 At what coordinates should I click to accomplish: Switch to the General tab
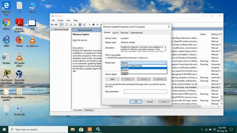point(107,33)
